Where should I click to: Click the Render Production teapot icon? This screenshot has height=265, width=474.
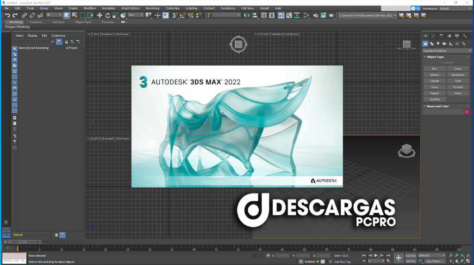pyautogui.click(x=331, y=15)
